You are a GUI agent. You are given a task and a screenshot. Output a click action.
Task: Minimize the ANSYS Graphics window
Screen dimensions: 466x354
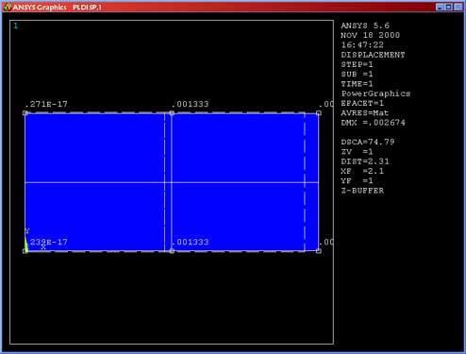pos(440,7)
